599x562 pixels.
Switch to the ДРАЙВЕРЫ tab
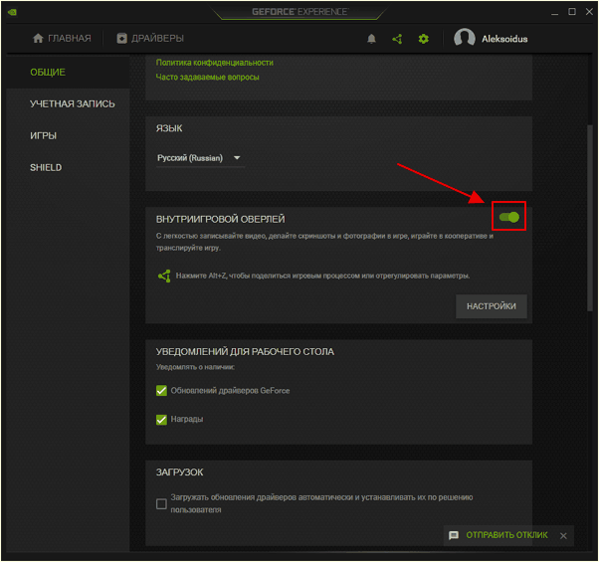(150, 38)
